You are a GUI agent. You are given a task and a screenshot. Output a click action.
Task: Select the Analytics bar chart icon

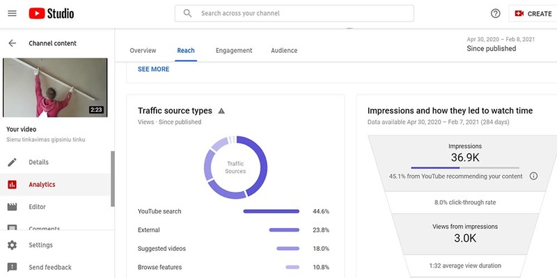(x=12, y=184)
